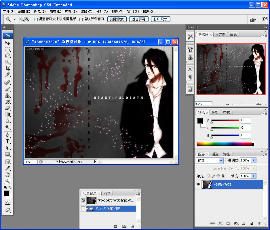The image size is (270, 230).
Task: Open History panel flyout menu
Action: (138, 194)
